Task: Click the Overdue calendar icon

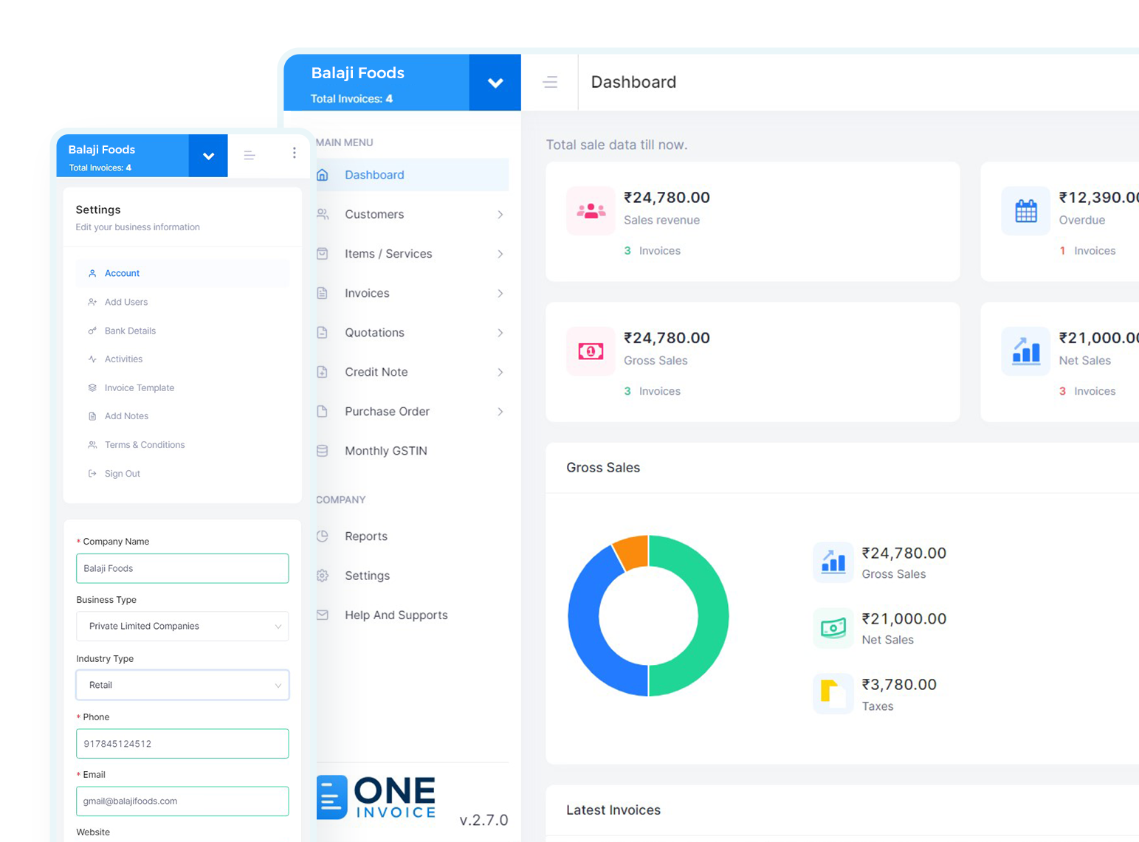Action: point(1025,211)
